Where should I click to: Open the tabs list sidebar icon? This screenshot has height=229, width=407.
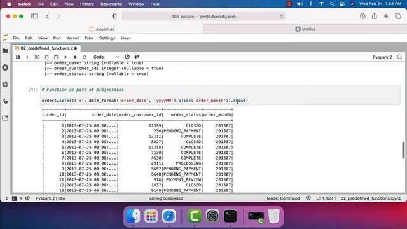tap(5, 118)
